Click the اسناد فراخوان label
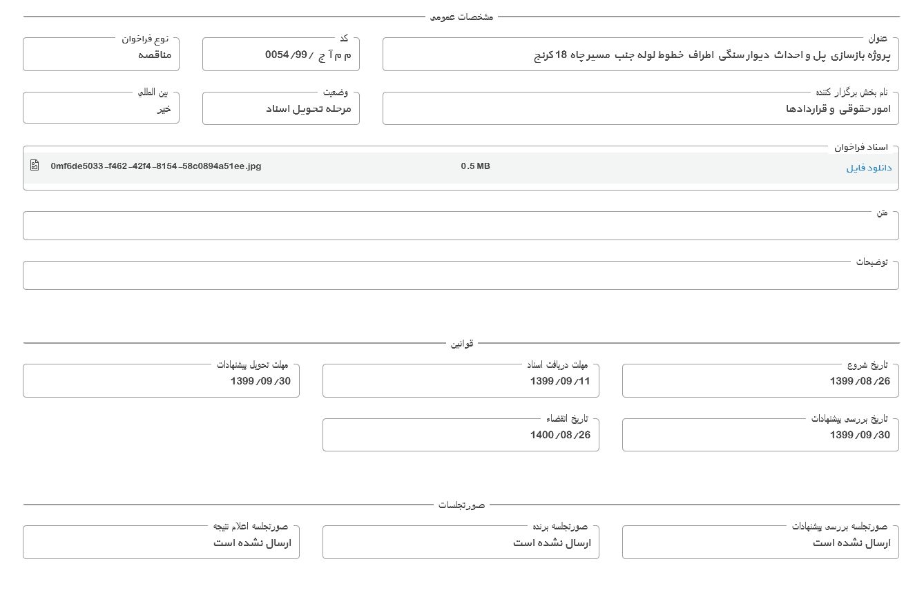The image size is (924, 595). click(x=860, y=147)
